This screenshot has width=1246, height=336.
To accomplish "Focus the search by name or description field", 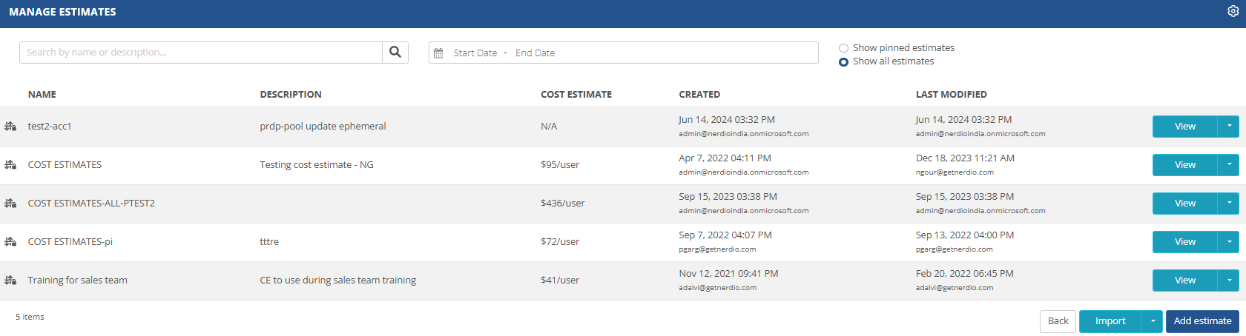I will (201, 53).
